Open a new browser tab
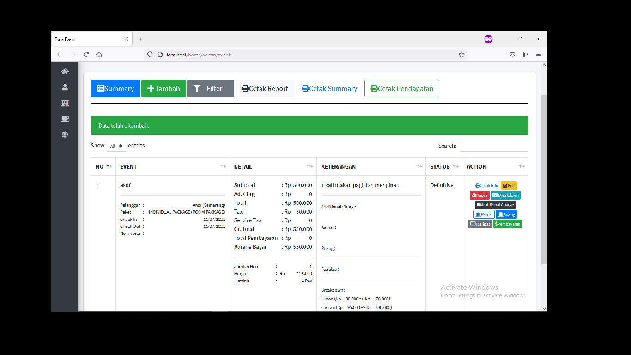This screenshot has width=631, height=355. tap(140, 39)
